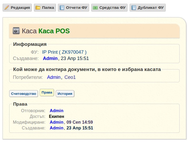Open the IP Print ( ZK970047 ) link
The height and width of the screenshot is (142, 188).
64,52
